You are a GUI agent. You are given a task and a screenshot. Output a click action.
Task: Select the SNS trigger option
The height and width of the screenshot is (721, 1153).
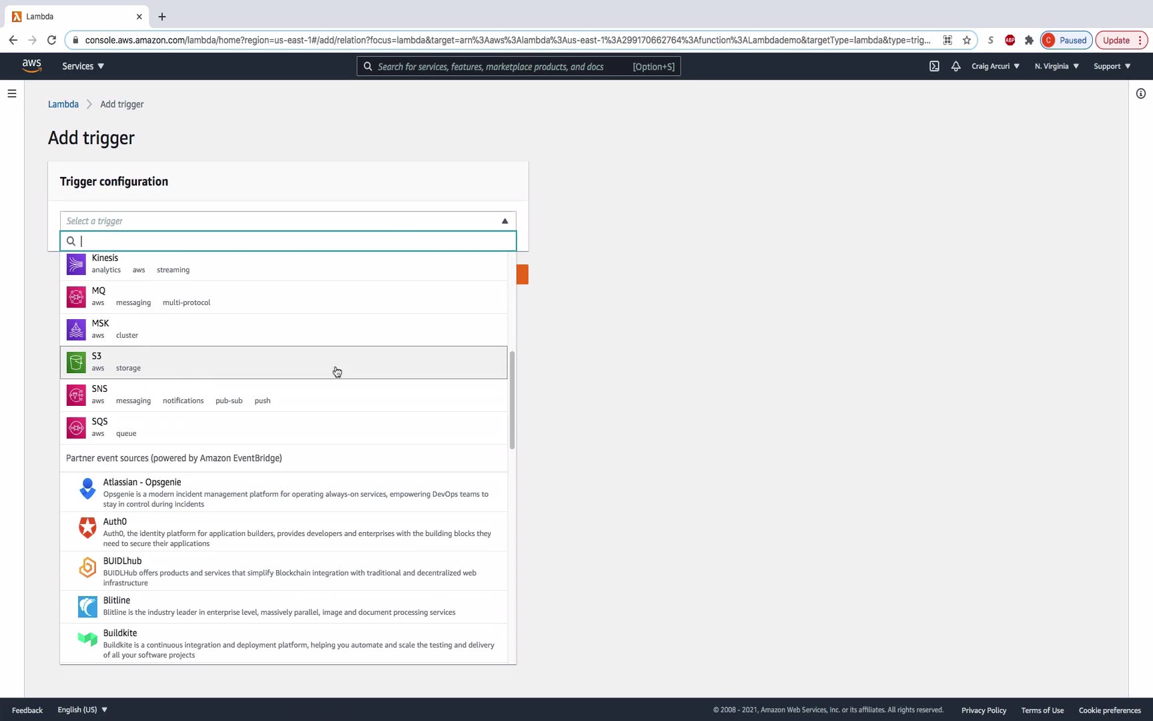[284, 395]
